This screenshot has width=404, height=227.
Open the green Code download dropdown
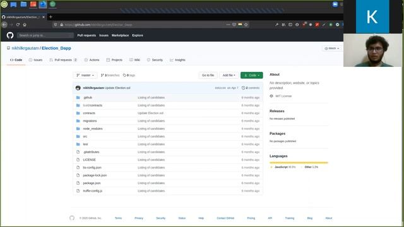(252, 76)
